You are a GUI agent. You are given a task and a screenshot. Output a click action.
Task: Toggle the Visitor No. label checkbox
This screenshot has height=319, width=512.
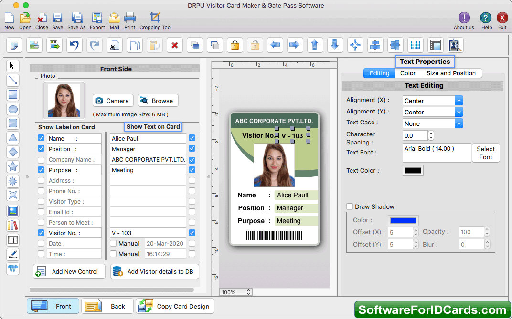click(41, 233)
